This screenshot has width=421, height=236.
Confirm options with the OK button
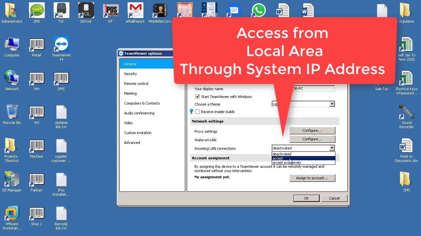coord(306,198)
